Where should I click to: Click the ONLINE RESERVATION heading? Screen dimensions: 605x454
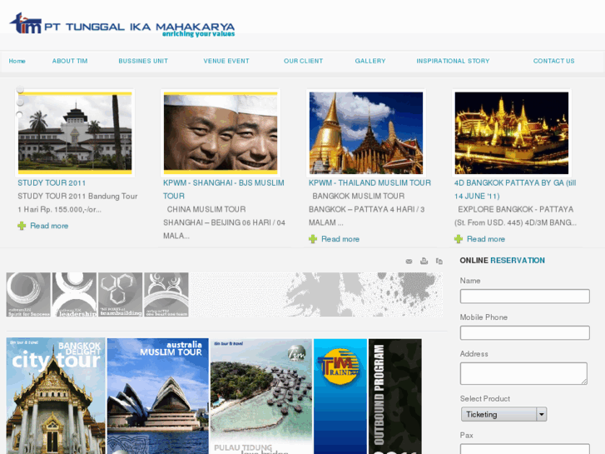(x=503, y=261)
